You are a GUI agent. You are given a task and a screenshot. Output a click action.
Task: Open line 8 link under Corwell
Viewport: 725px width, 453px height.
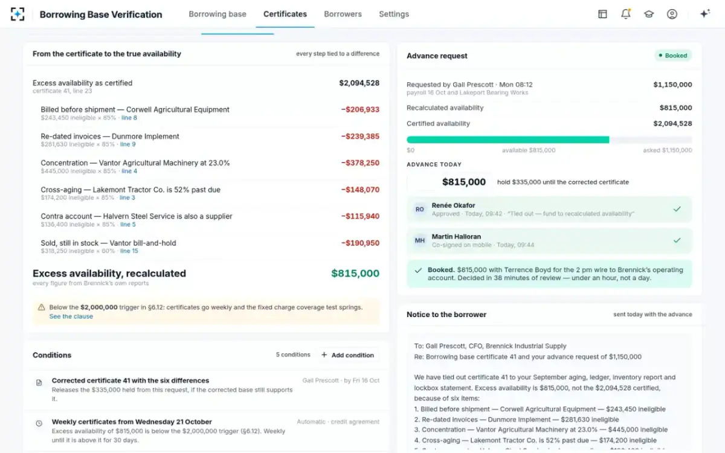[x=129, y=118]
